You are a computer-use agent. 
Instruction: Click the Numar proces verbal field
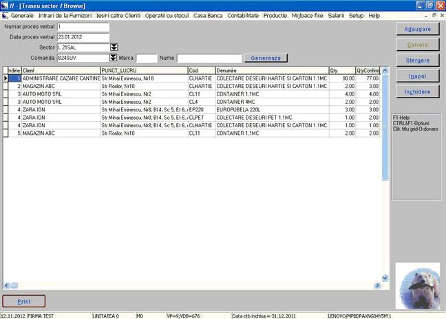83,27
